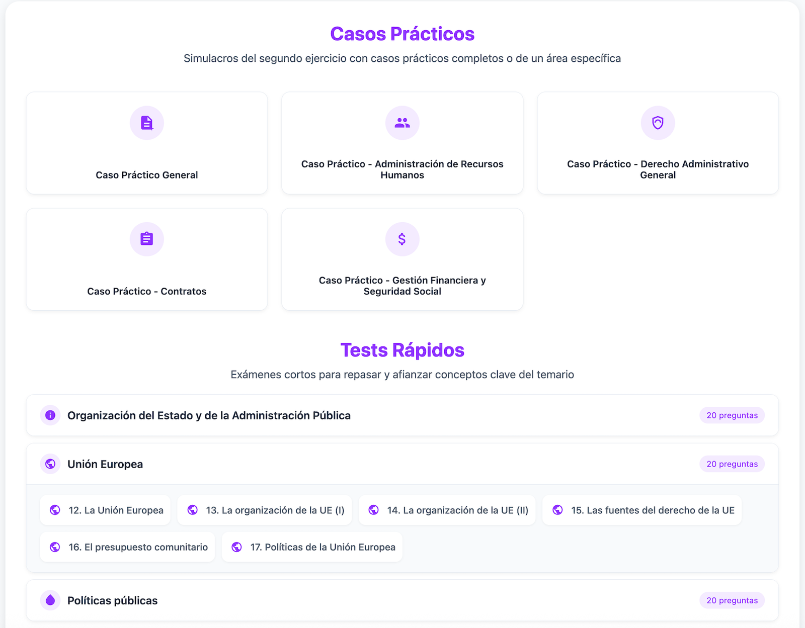Click the droplet icon beside Políticas públicas
The image size is (805, 628).
tap(50, 600)
